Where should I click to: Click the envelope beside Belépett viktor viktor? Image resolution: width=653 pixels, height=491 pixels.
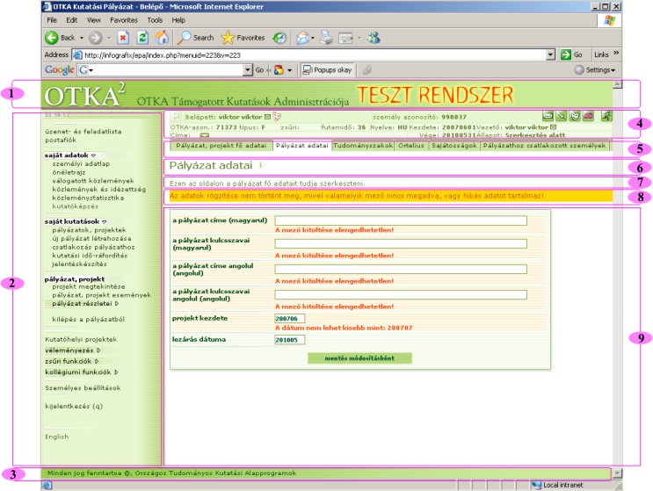267,117
